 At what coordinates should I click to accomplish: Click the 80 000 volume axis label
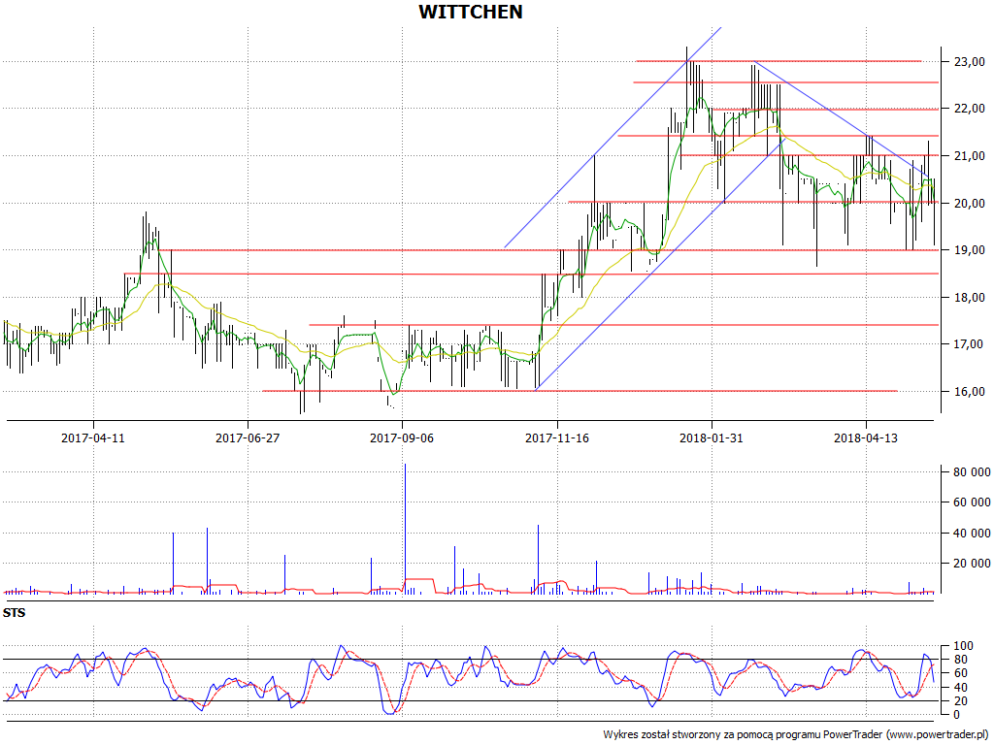click(x=971, y=472)
